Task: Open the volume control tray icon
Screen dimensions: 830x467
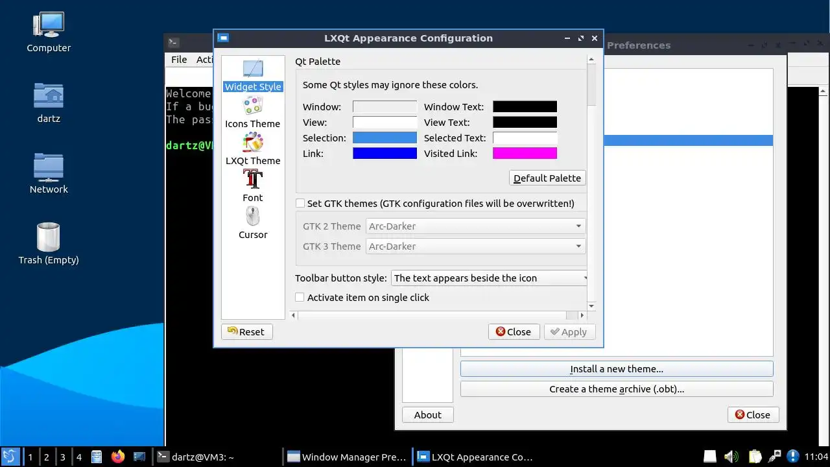Action: tap(731, 457)
